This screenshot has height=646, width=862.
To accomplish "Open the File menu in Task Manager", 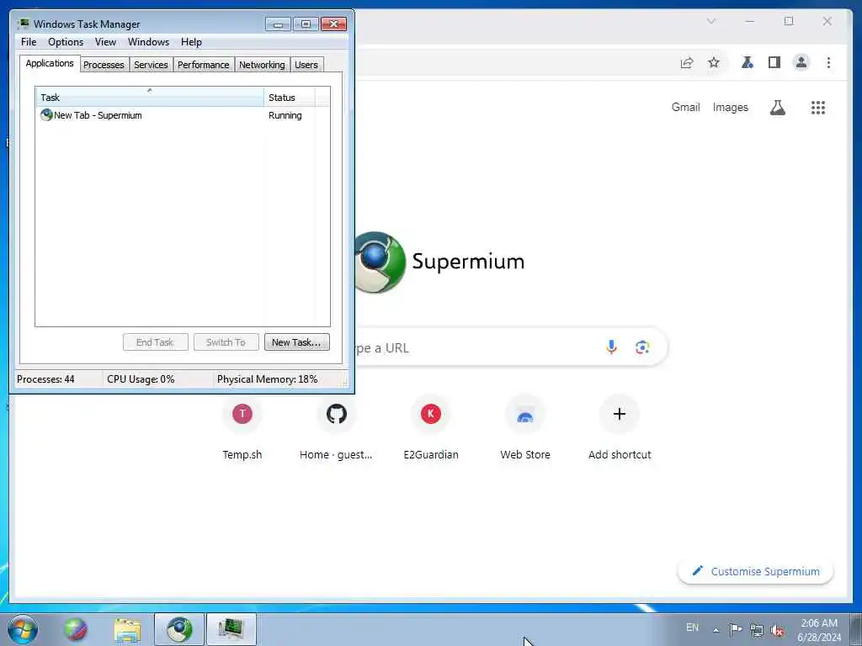I will [x=29, y=42].
